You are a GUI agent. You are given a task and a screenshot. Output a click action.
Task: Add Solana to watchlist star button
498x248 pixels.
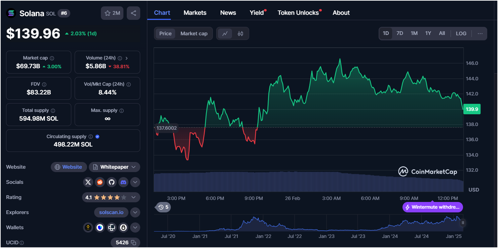coord(112,13)
